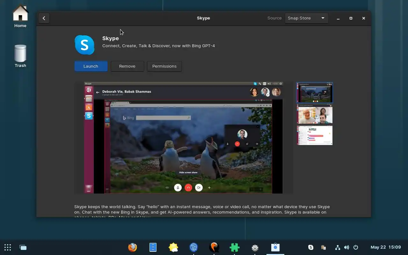Launch the Skype application
408x255 pixels.
coord(91,66)
